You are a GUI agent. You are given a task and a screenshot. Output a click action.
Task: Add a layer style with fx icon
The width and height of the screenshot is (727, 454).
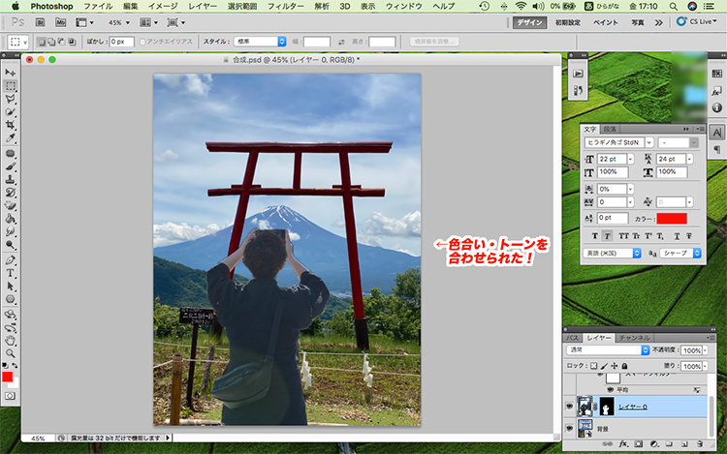pos(623,444)
